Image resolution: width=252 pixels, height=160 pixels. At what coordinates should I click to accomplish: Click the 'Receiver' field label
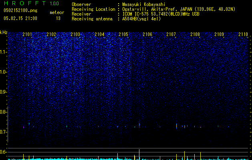(81, 14)
